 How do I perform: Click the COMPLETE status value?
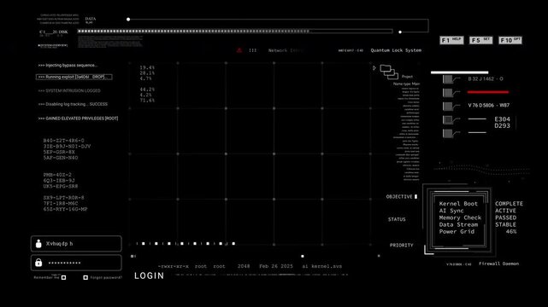[509, 204]
